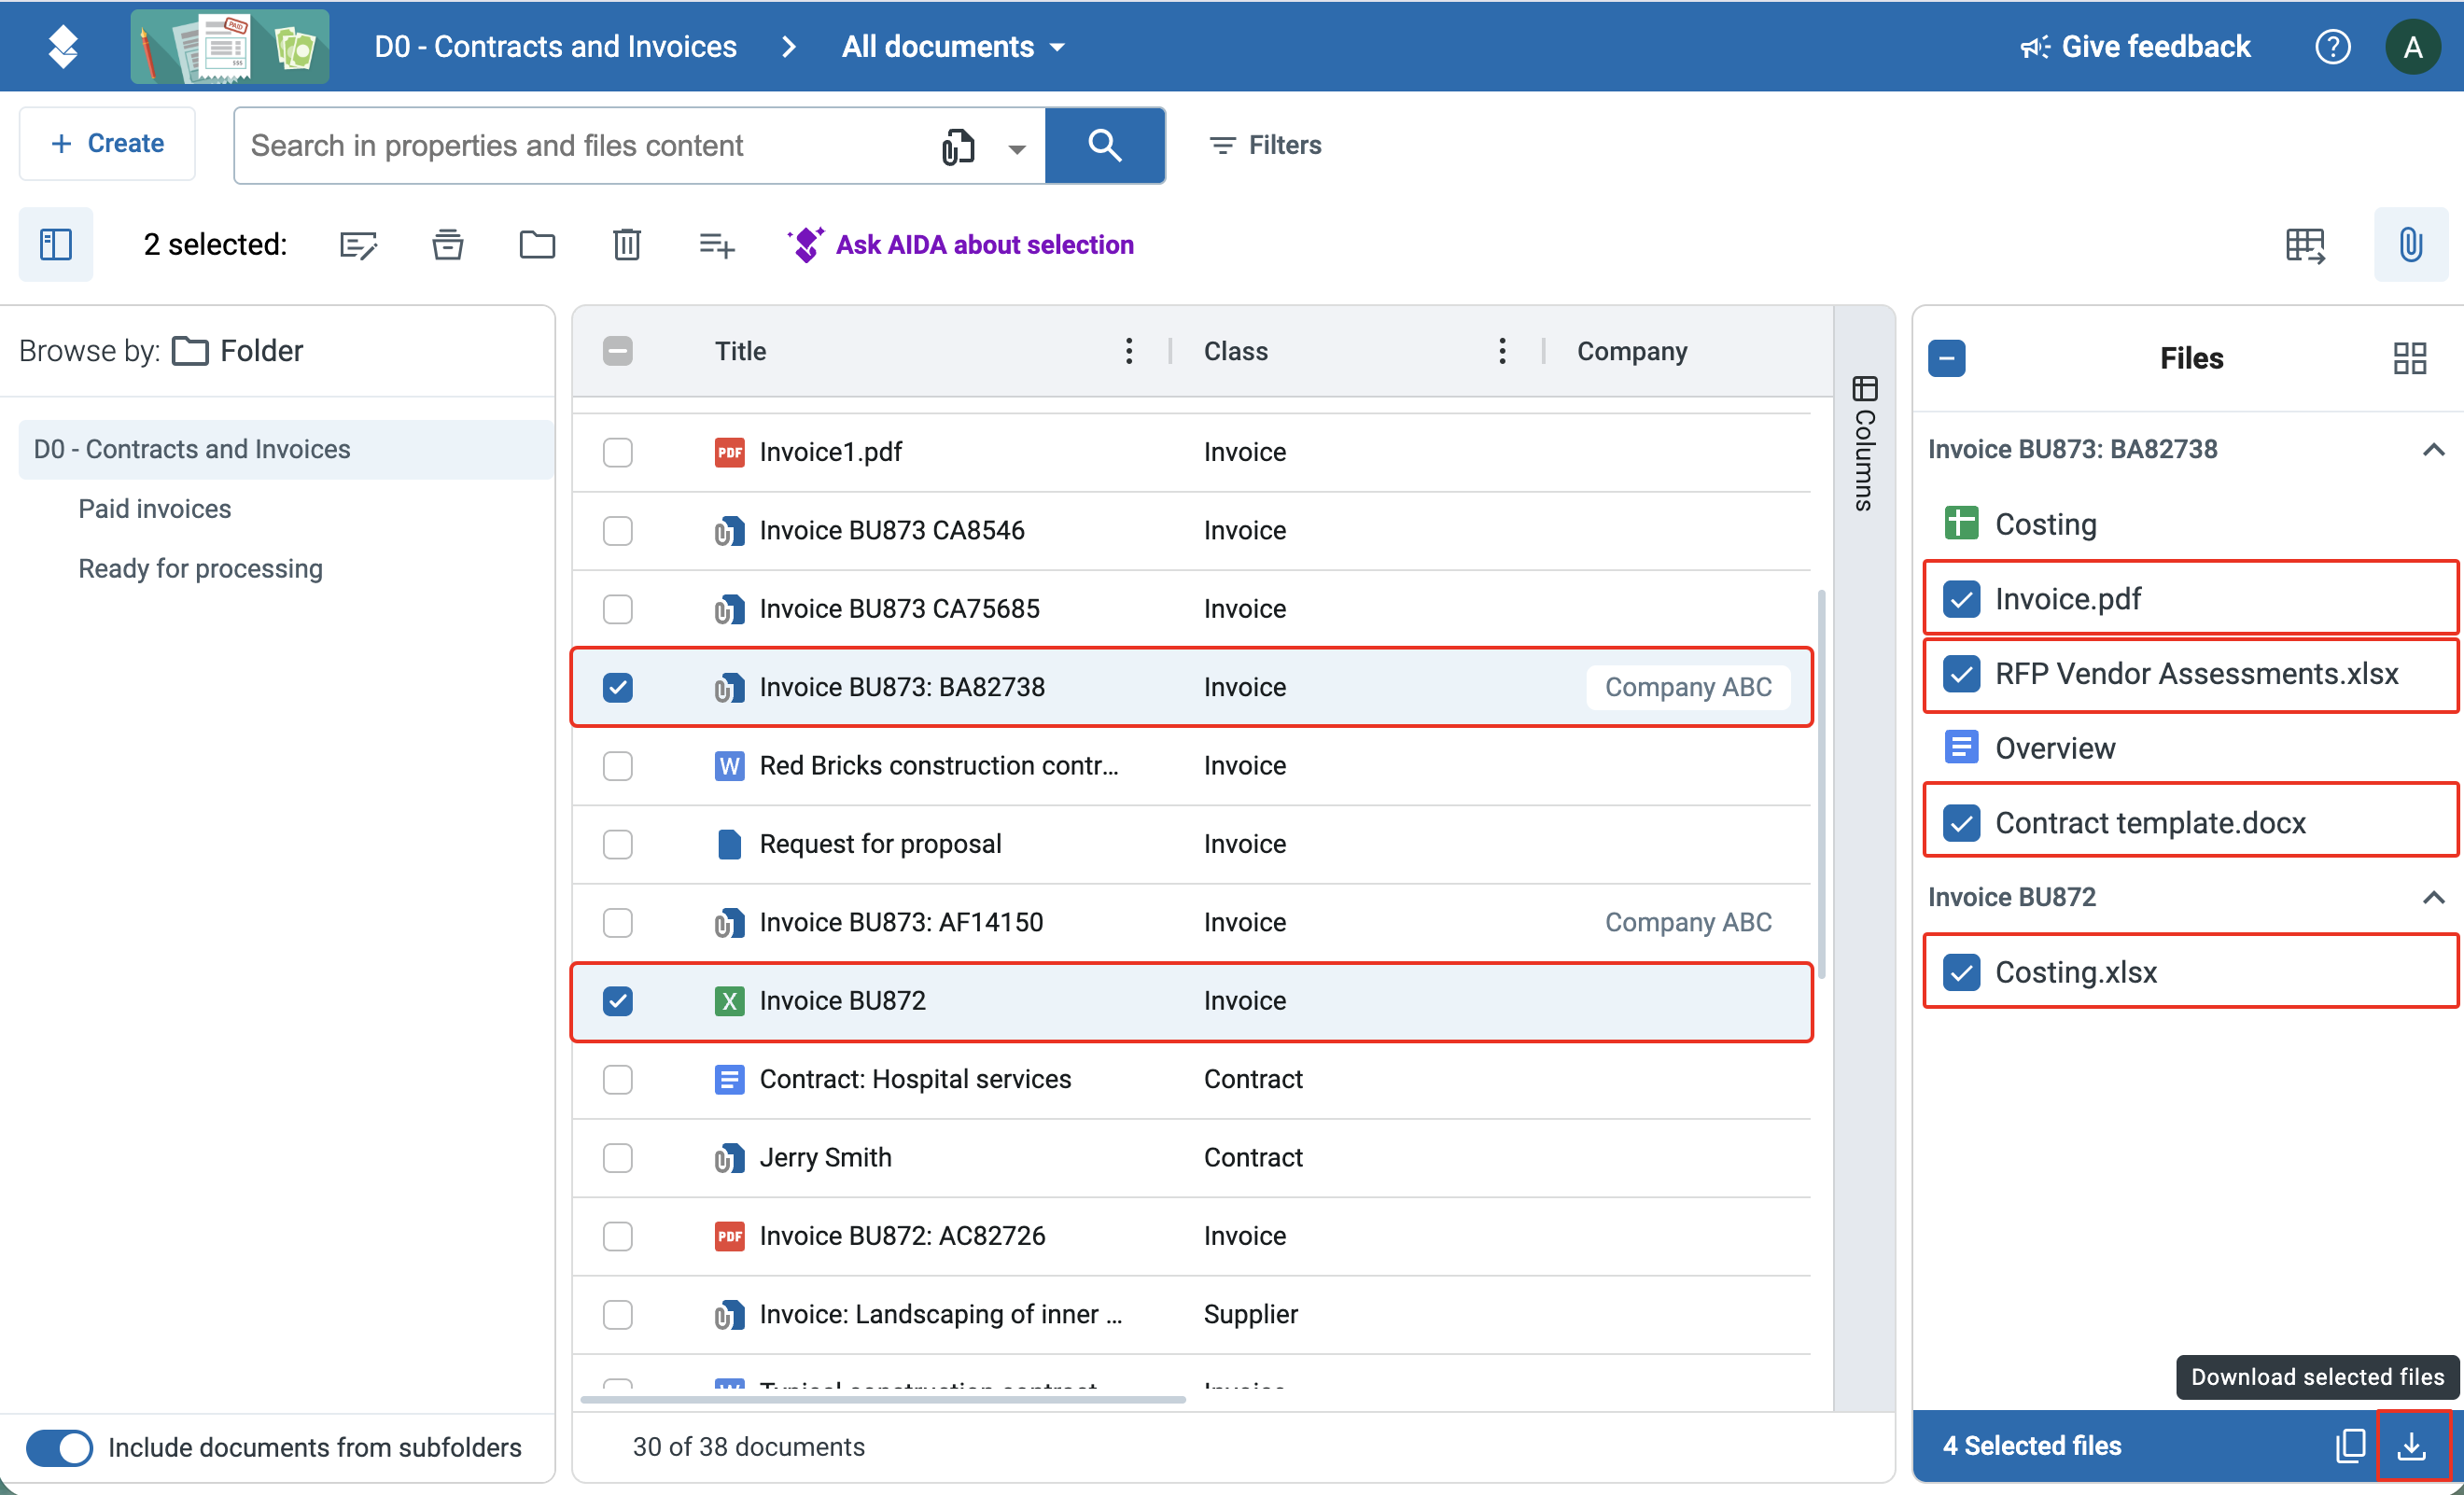Open Invoice BU872: AC82726 document

(902, 1236)
